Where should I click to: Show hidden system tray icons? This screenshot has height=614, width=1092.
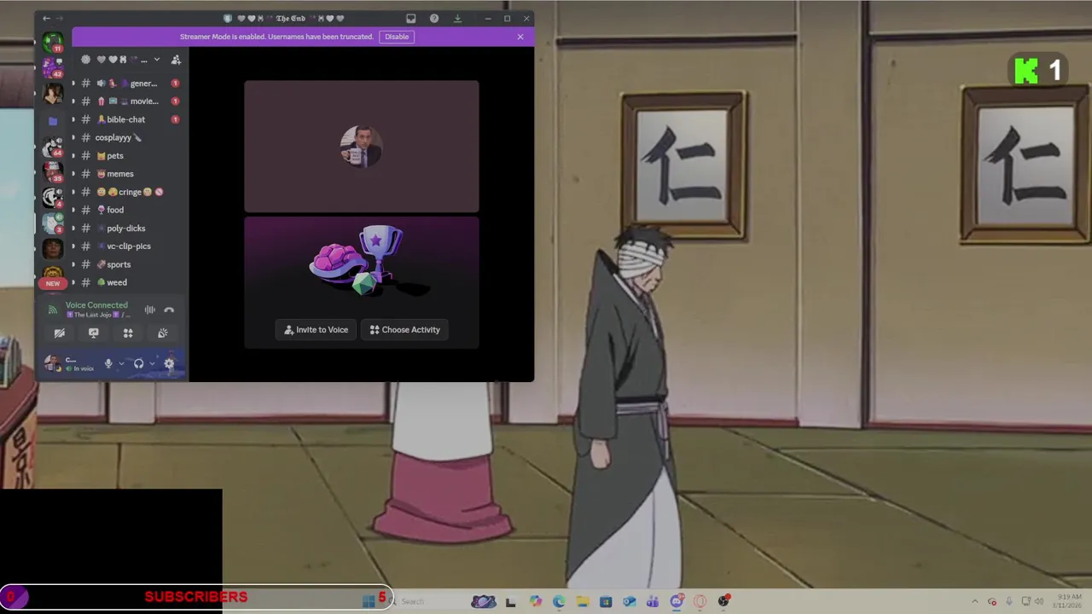coord(975,601)
